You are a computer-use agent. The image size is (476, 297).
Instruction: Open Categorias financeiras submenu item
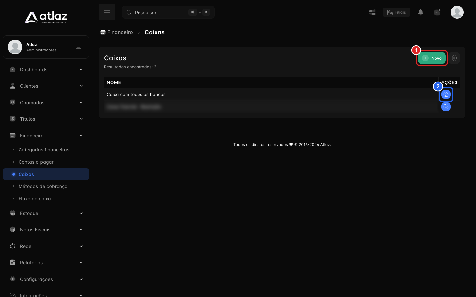46,150
